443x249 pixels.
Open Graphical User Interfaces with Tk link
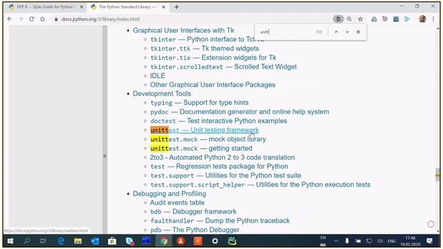point(183,30)
